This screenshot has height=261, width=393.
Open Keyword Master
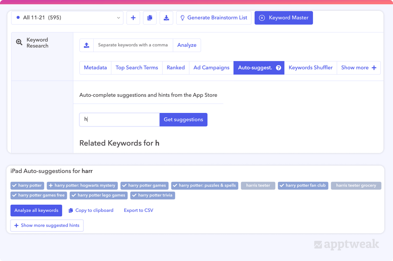tap(284, 18)
